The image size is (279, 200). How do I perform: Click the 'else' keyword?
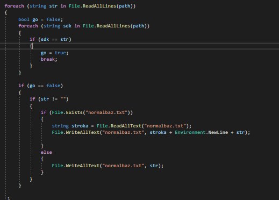[46, 152]
